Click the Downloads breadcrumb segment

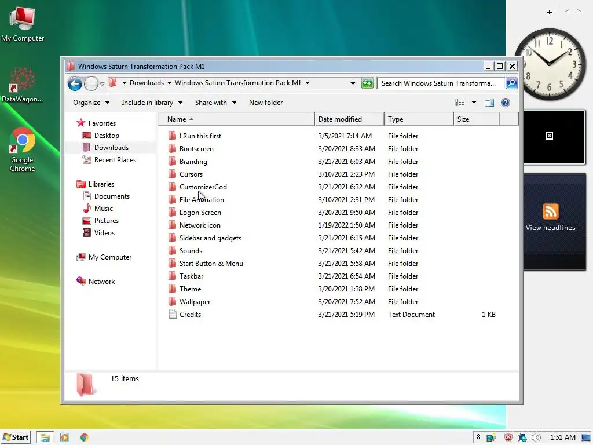[x=147, y=83]
